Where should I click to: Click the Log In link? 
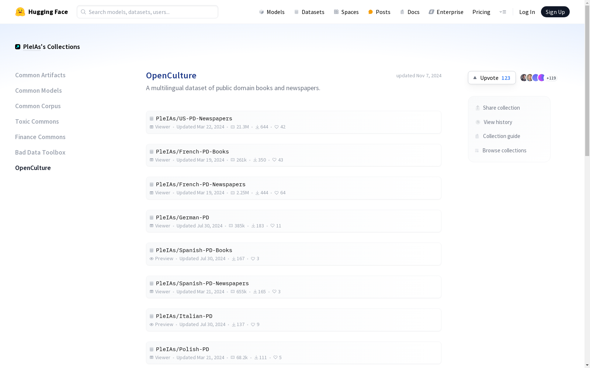click(x=527, y=12)
